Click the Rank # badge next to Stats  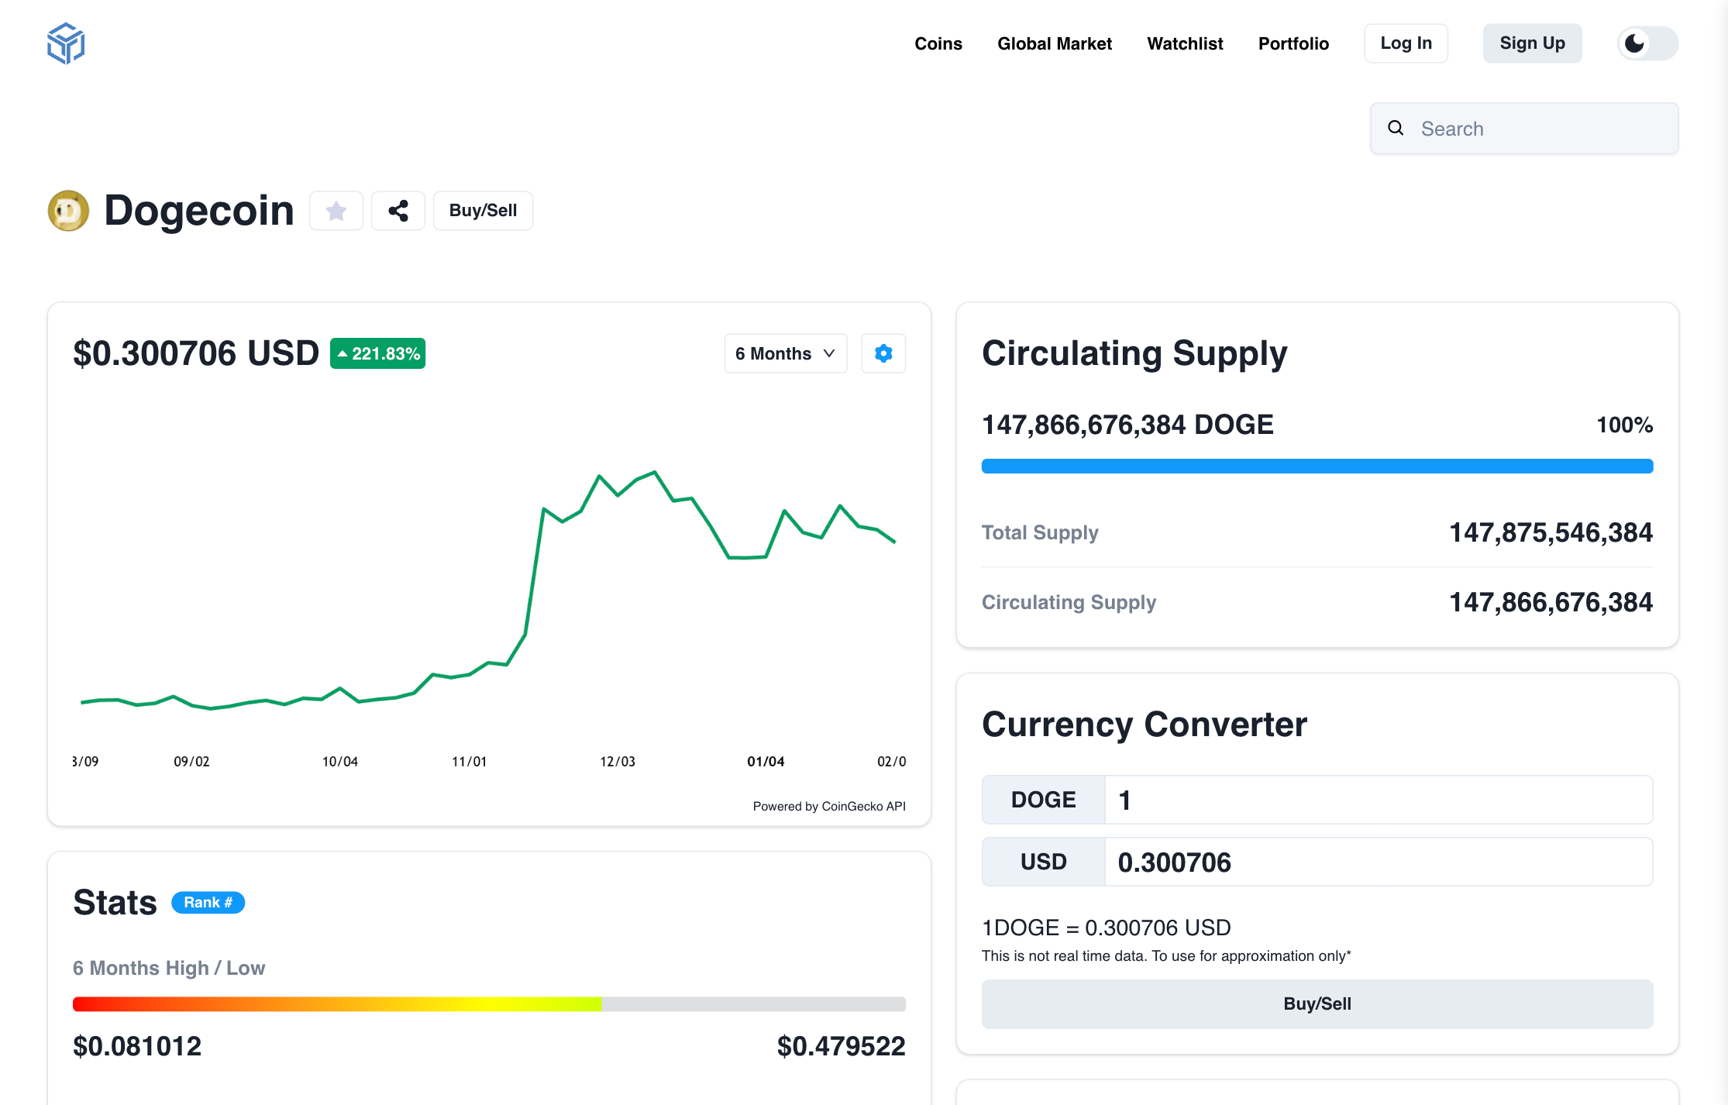(208, 903)
